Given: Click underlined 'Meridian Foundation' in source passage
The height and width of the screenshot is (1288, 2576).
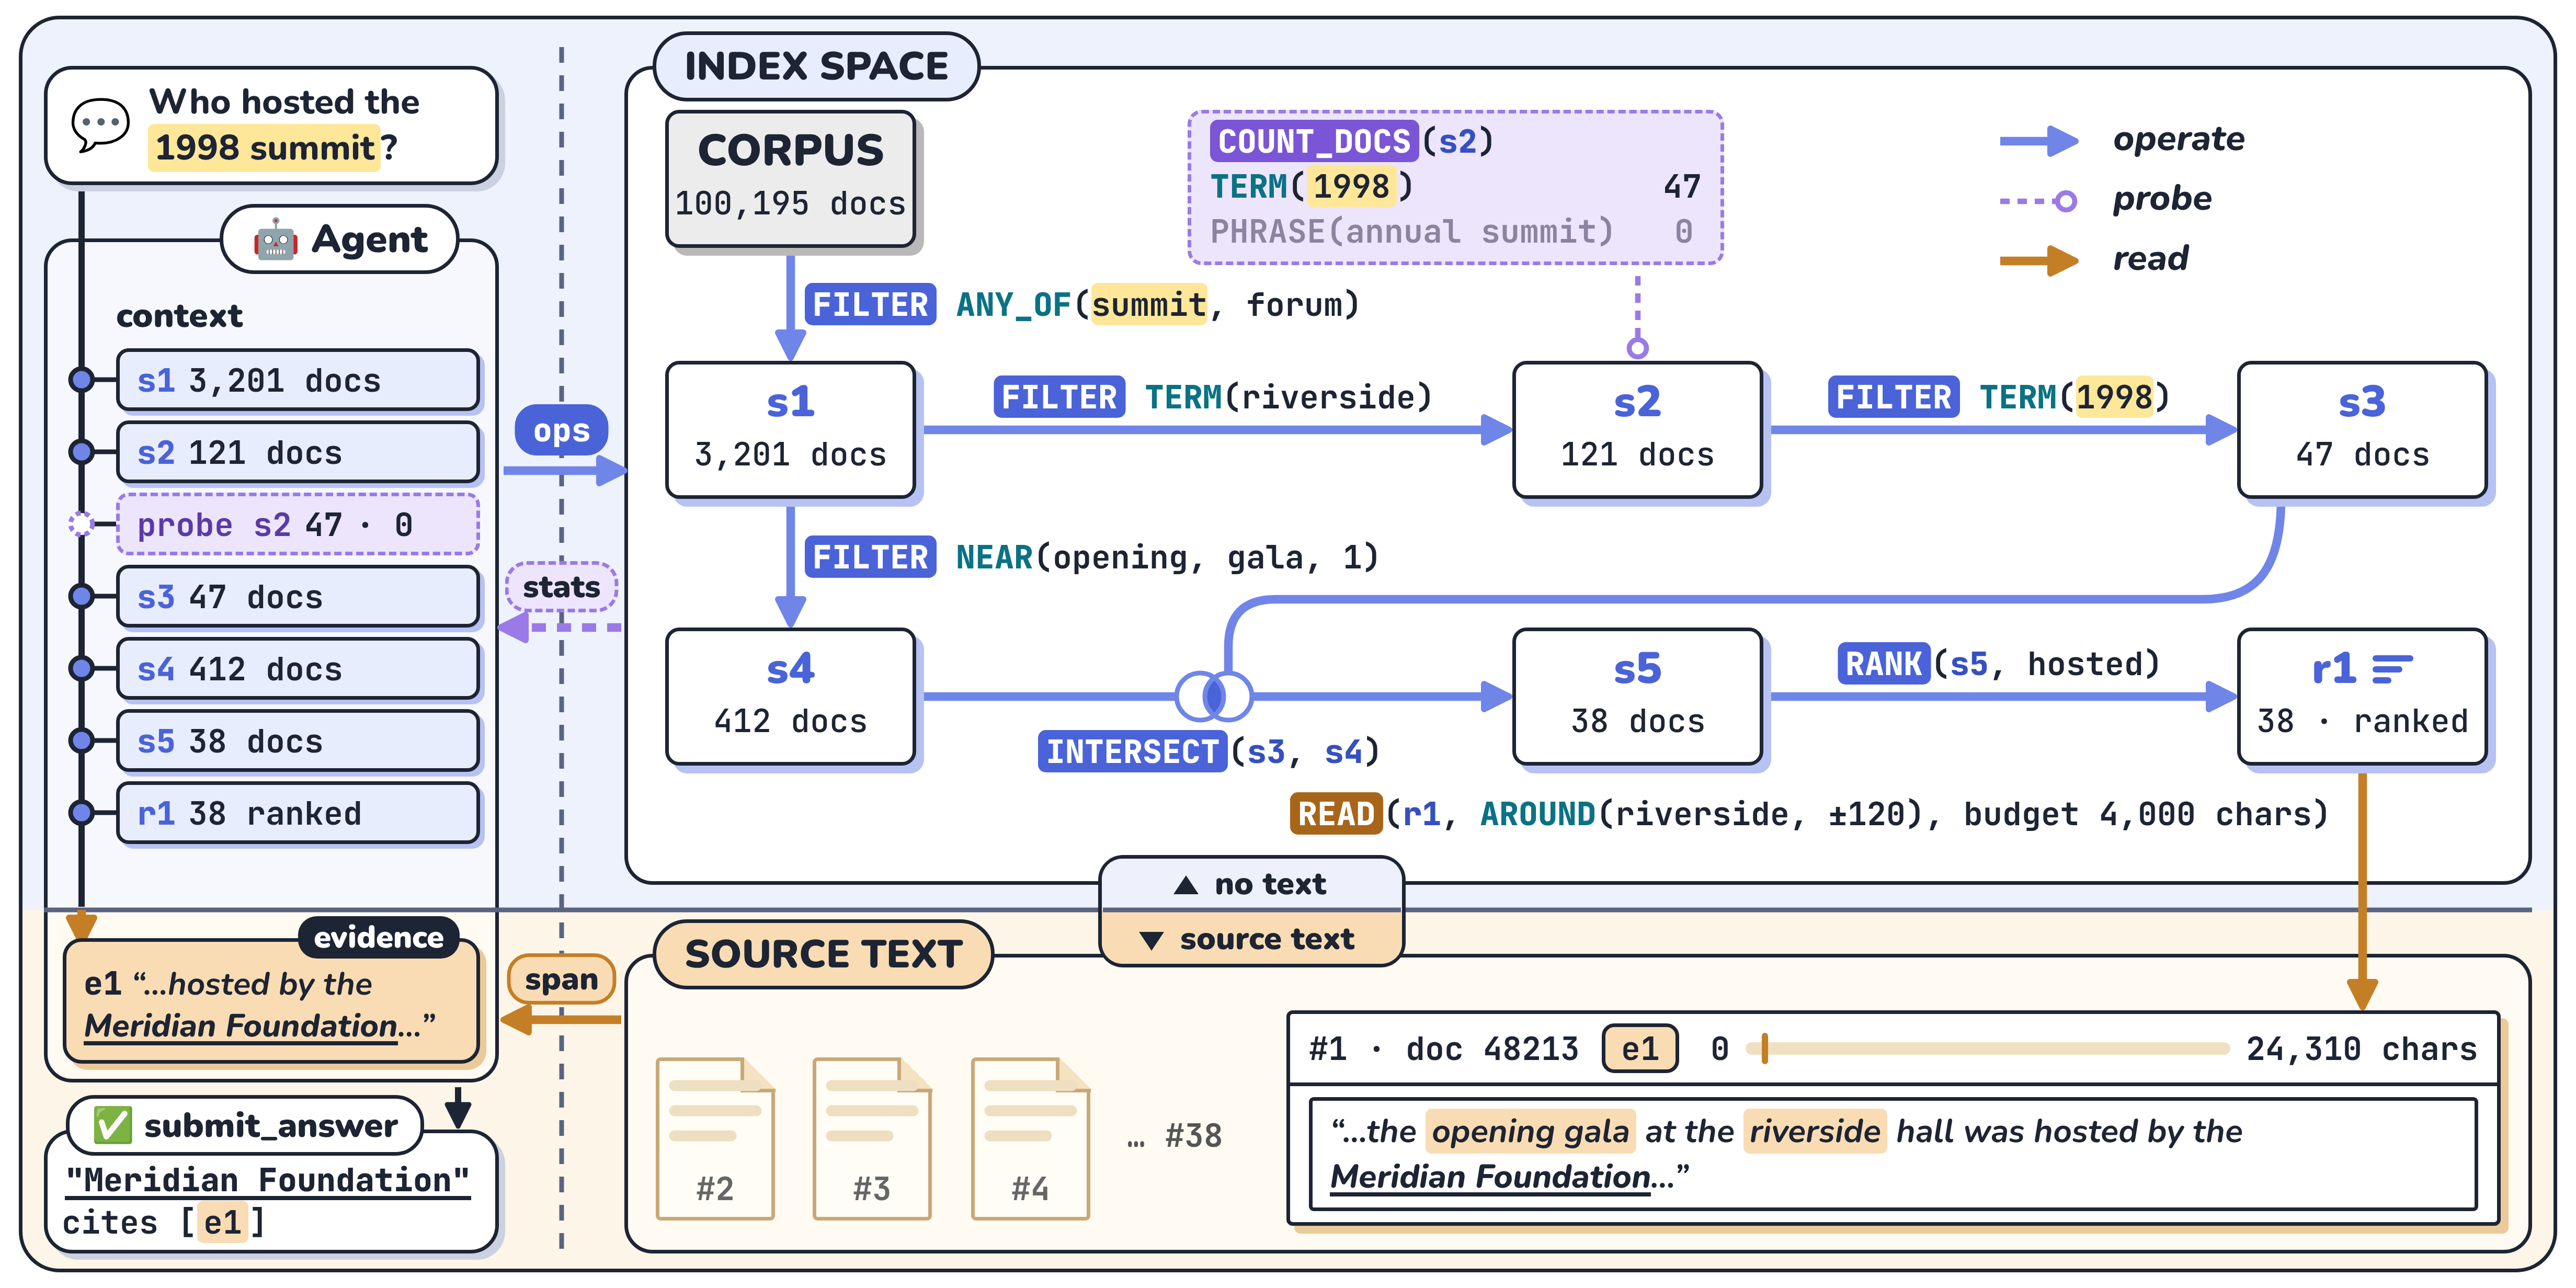Looking at the screenshot, I should coord(1490,1177).
